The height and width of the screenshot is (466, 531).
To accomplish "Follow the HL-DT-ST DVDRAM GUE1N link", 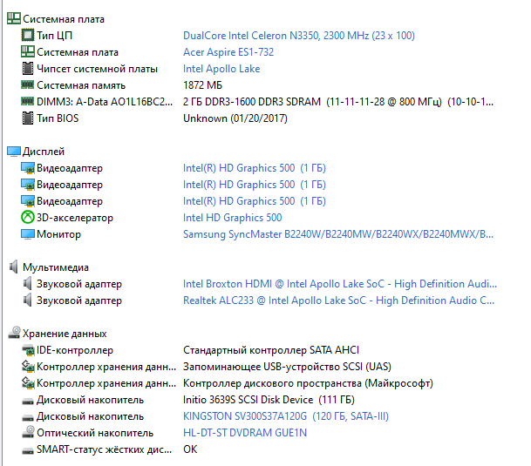I will pos(245,433).
